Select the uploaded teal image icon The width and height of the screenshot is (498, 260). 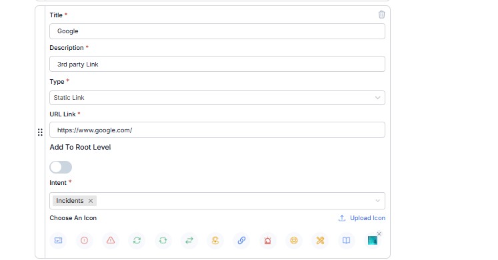click(x=373, y=241)
